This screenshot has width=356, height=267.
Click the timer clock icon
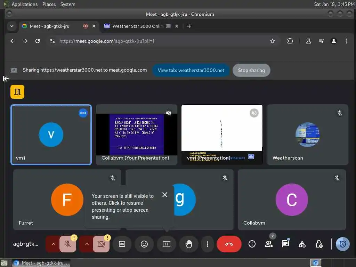pos(342,244)
